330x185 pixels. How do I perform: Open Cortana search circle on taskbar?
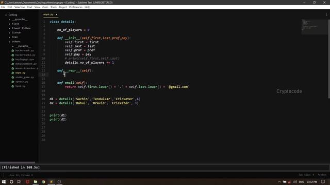pyautogui.click(x=11, y=181)
